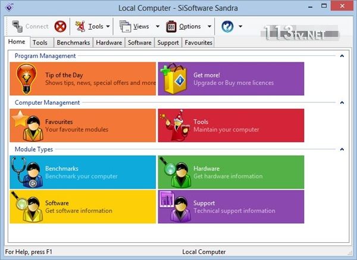Click the Tools wizard tile icon
Image resolution: width=357 pixels, height=260 pixels.
175,126
